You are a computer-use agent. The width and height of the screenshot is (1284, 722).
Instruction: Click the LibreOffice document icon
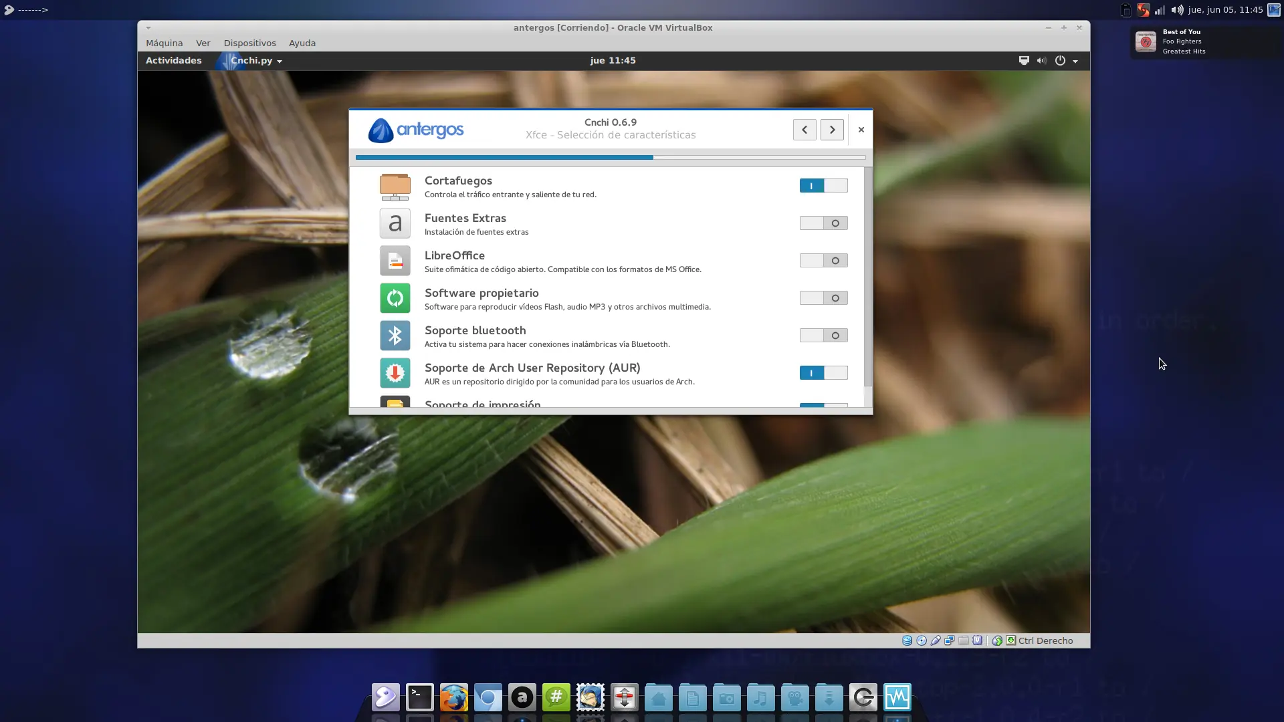tap(395, 261)
